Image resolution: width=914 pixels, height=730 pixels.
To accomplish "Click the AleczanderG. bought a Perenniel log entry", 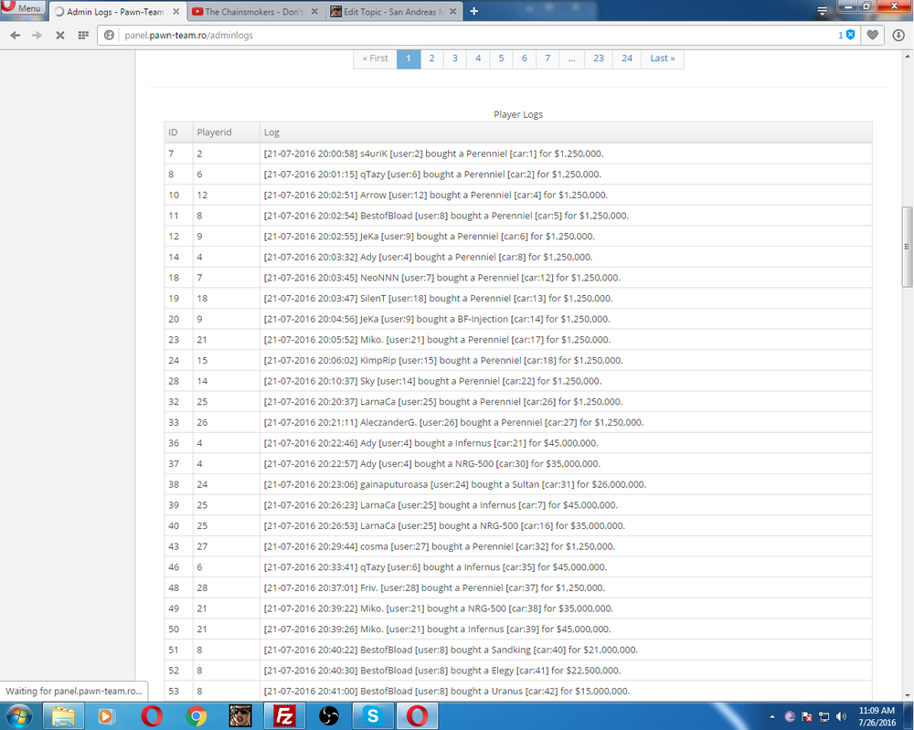I will (x=453, y=422).
